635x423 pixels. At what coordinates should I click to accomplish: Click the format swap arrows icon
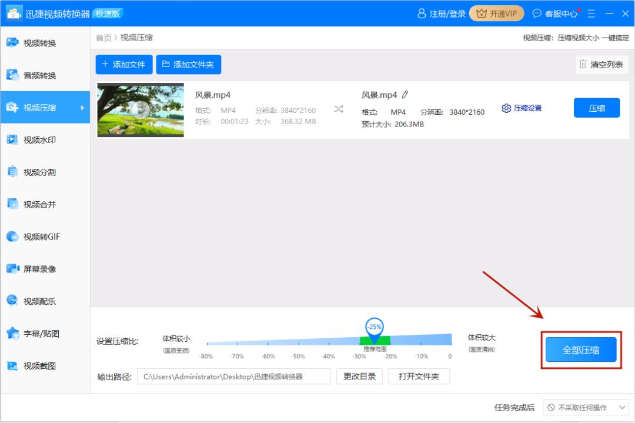[339, 109]
